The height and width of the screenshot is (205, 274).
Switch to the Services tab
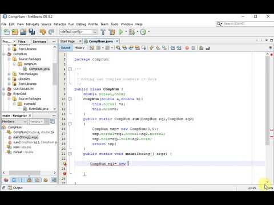coord(39,42)
